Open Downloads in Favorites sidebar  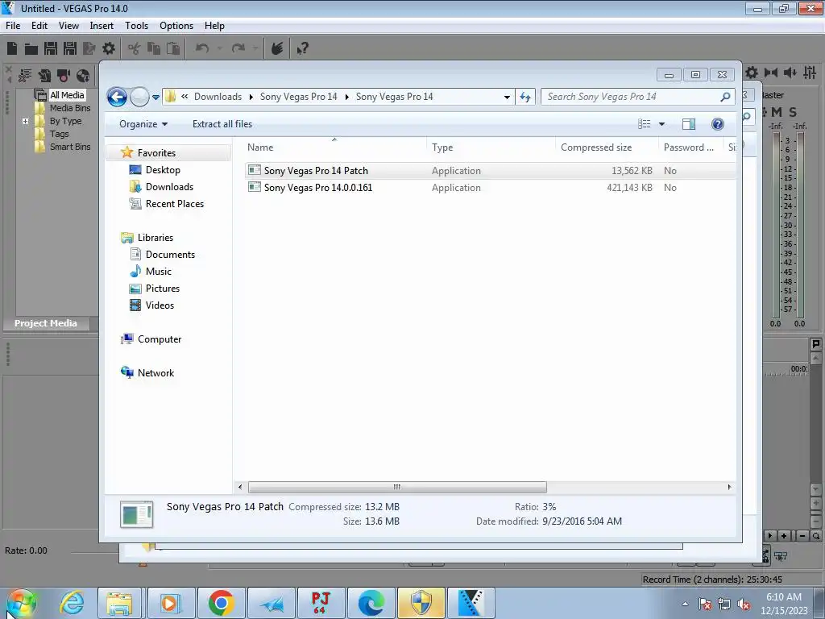[x=169, y=187]
